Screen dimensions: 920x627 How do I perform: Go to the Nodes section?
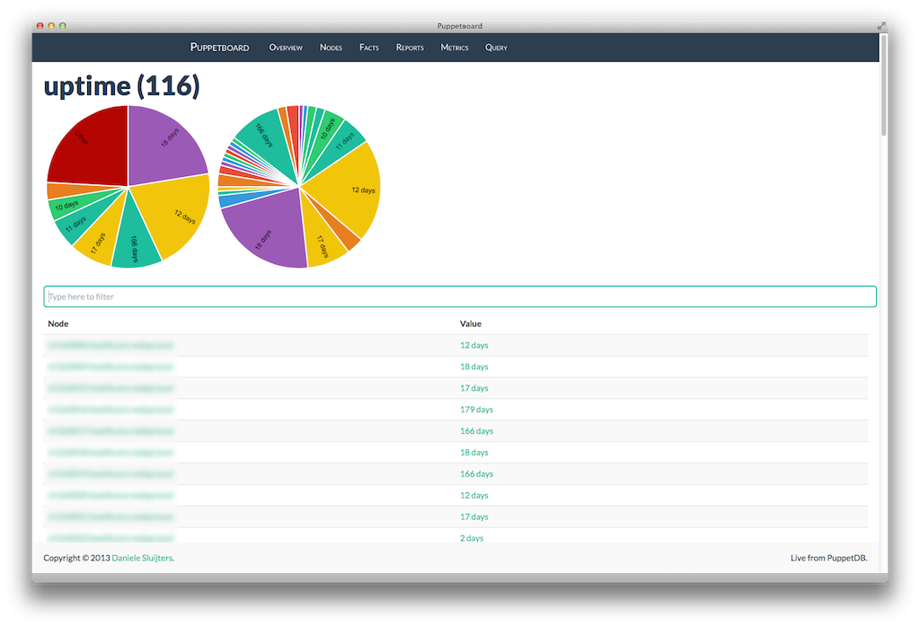tap(331, 48)
